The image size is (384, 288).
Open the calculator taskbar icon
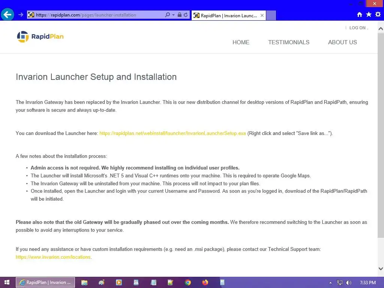222,282
